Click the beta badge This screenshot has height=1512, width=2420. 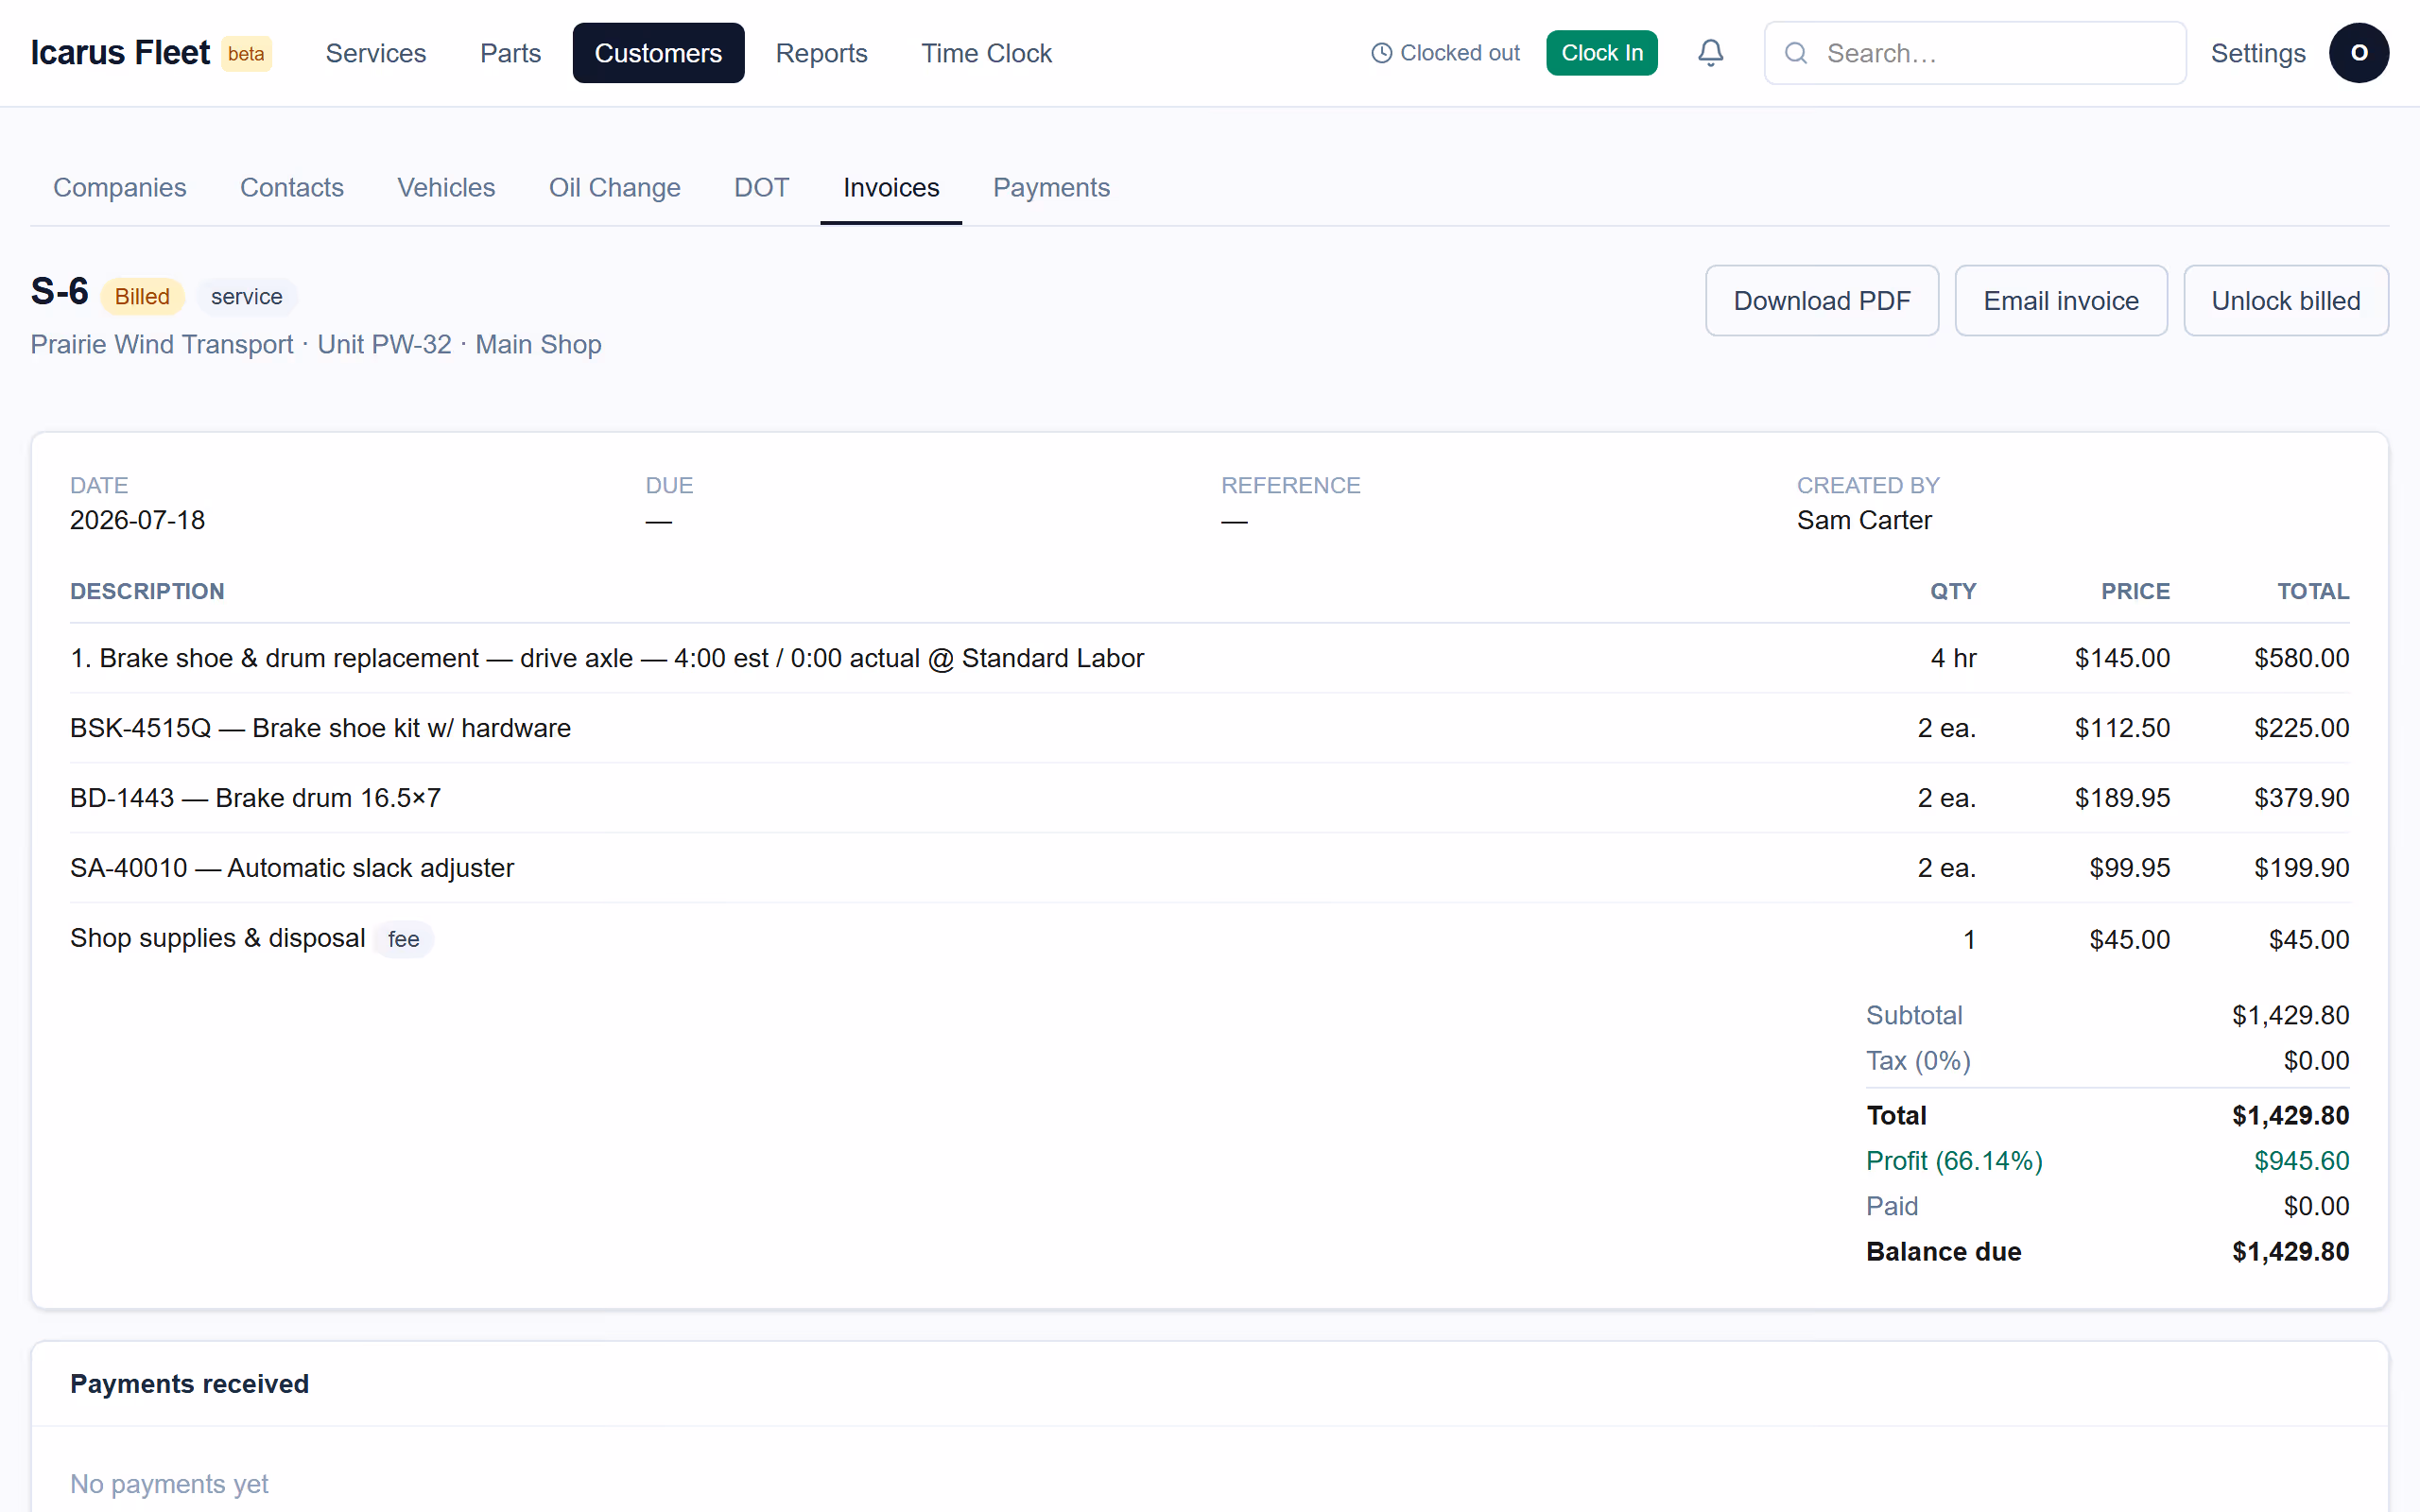(x=246, y=53)
